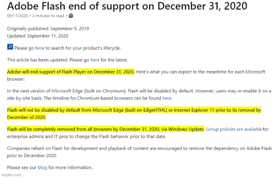The width and height of the screenshot is (276, 178).
Task: Click the author avatar next to read time
Action: coord(71,16)
